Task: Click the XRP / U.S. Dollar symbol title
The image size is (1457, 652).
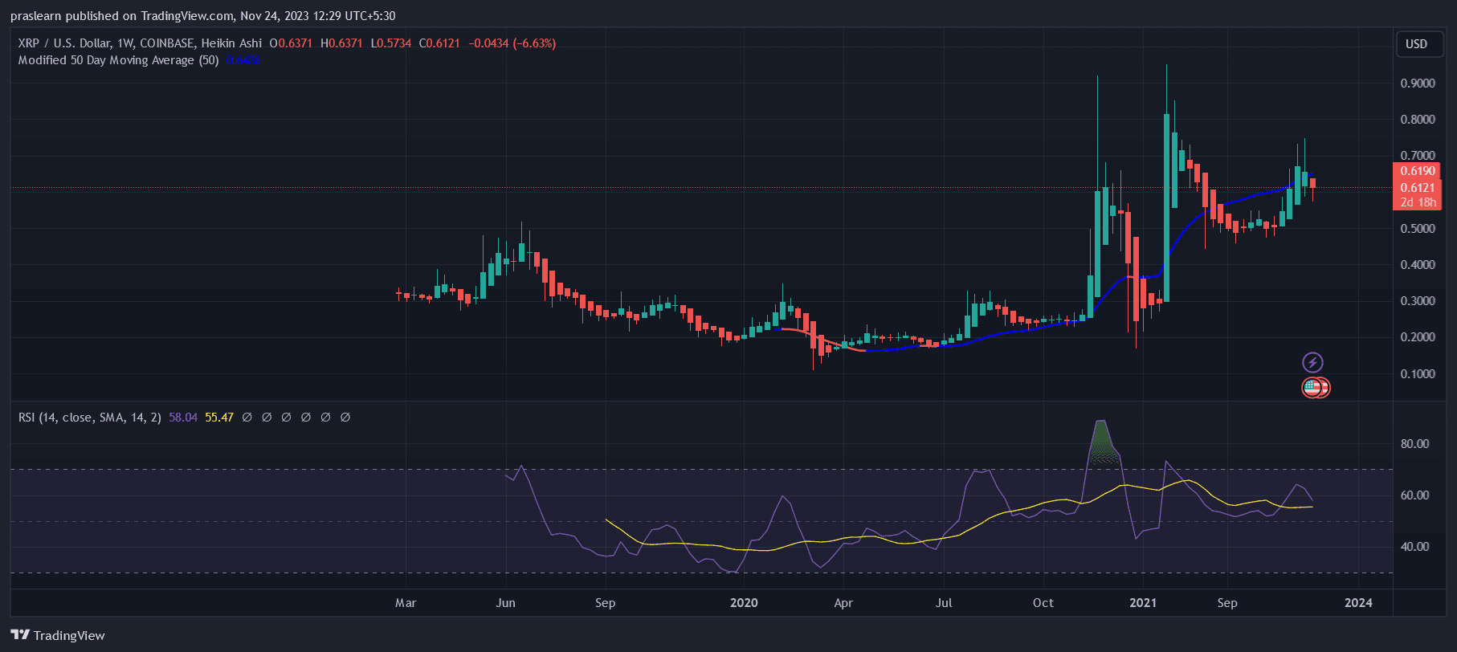Action: (x=64, y=43)
